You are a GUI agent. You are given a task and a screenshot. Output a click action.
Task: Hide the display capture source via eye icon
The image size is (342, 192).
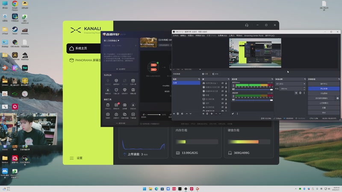click(x=222, y=99)
